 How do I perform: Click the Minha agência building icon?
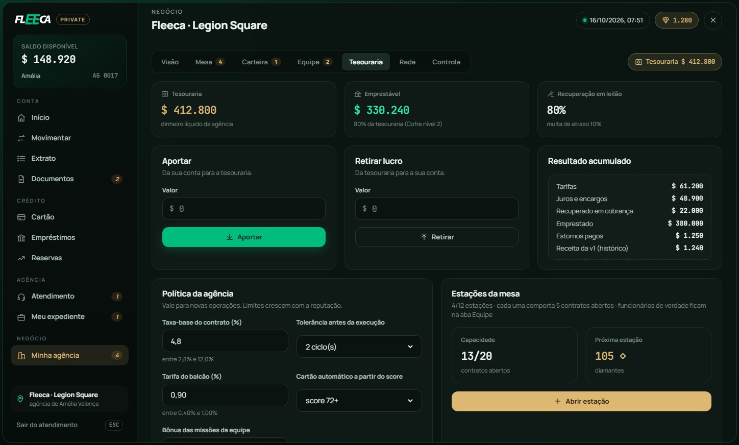pos(21,356)
